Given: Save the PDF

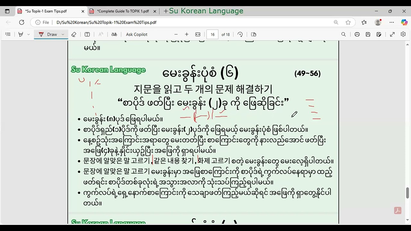Looking at the screenshot, I should click(368, 34).
